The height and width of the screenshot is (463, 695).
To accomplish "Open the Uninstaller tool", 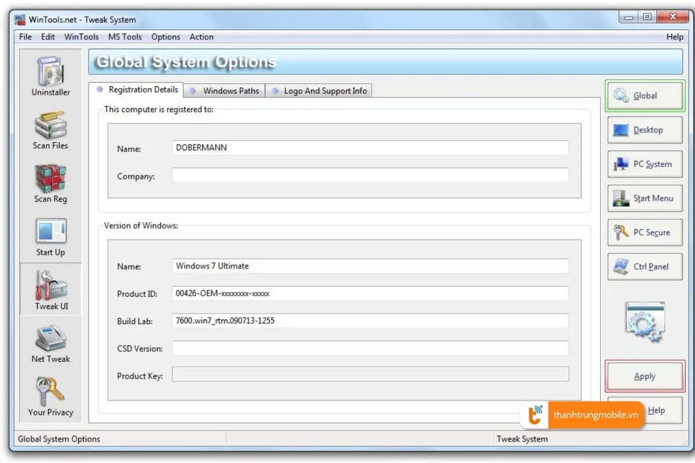I will (x=50, y=76).
